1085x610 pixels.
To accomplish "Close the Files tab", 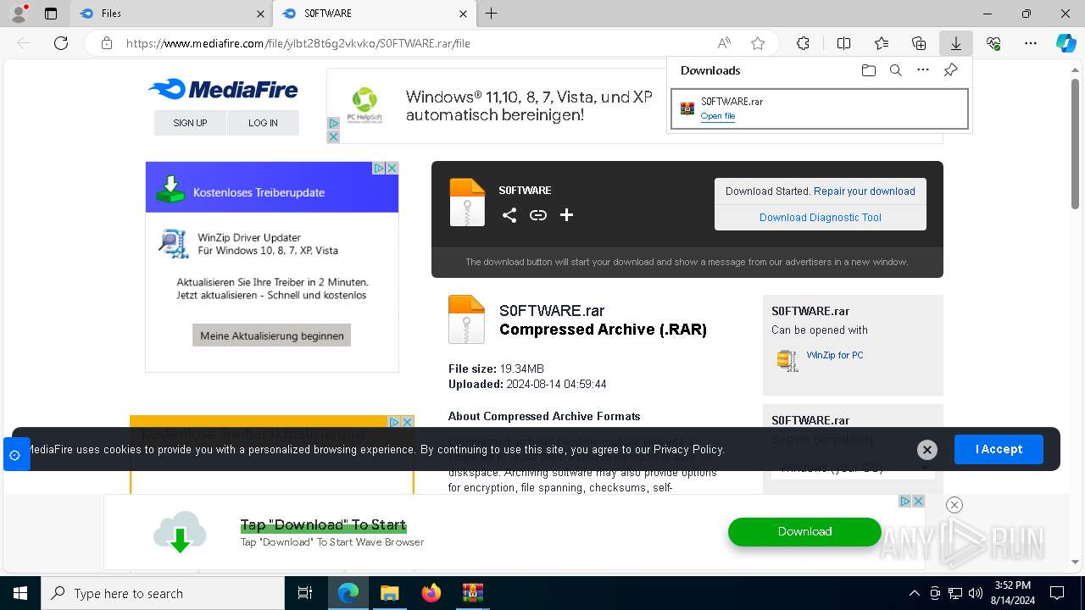I will tap(260, 14).
